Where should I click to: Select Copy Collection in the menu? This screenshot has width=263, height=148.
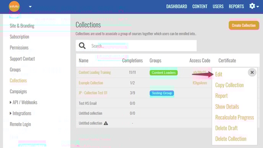pos(229,85)
